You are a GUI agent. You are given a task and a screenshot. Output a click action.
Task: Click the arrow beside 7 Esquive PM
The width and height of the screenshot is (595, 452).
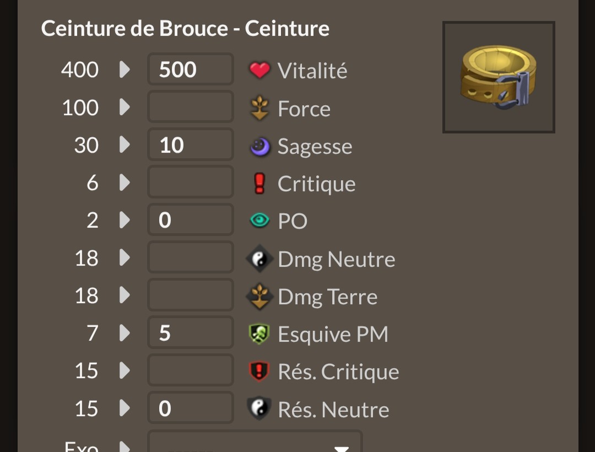point(125,333)
